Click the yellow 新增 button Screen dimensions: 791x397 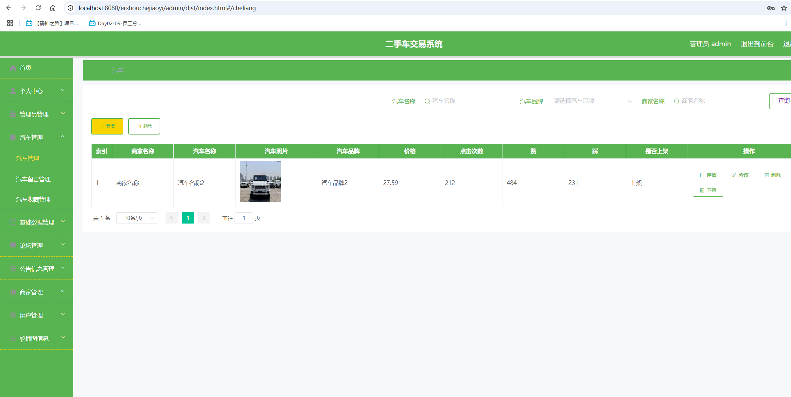pyautogui.click(x=107, y=126)
